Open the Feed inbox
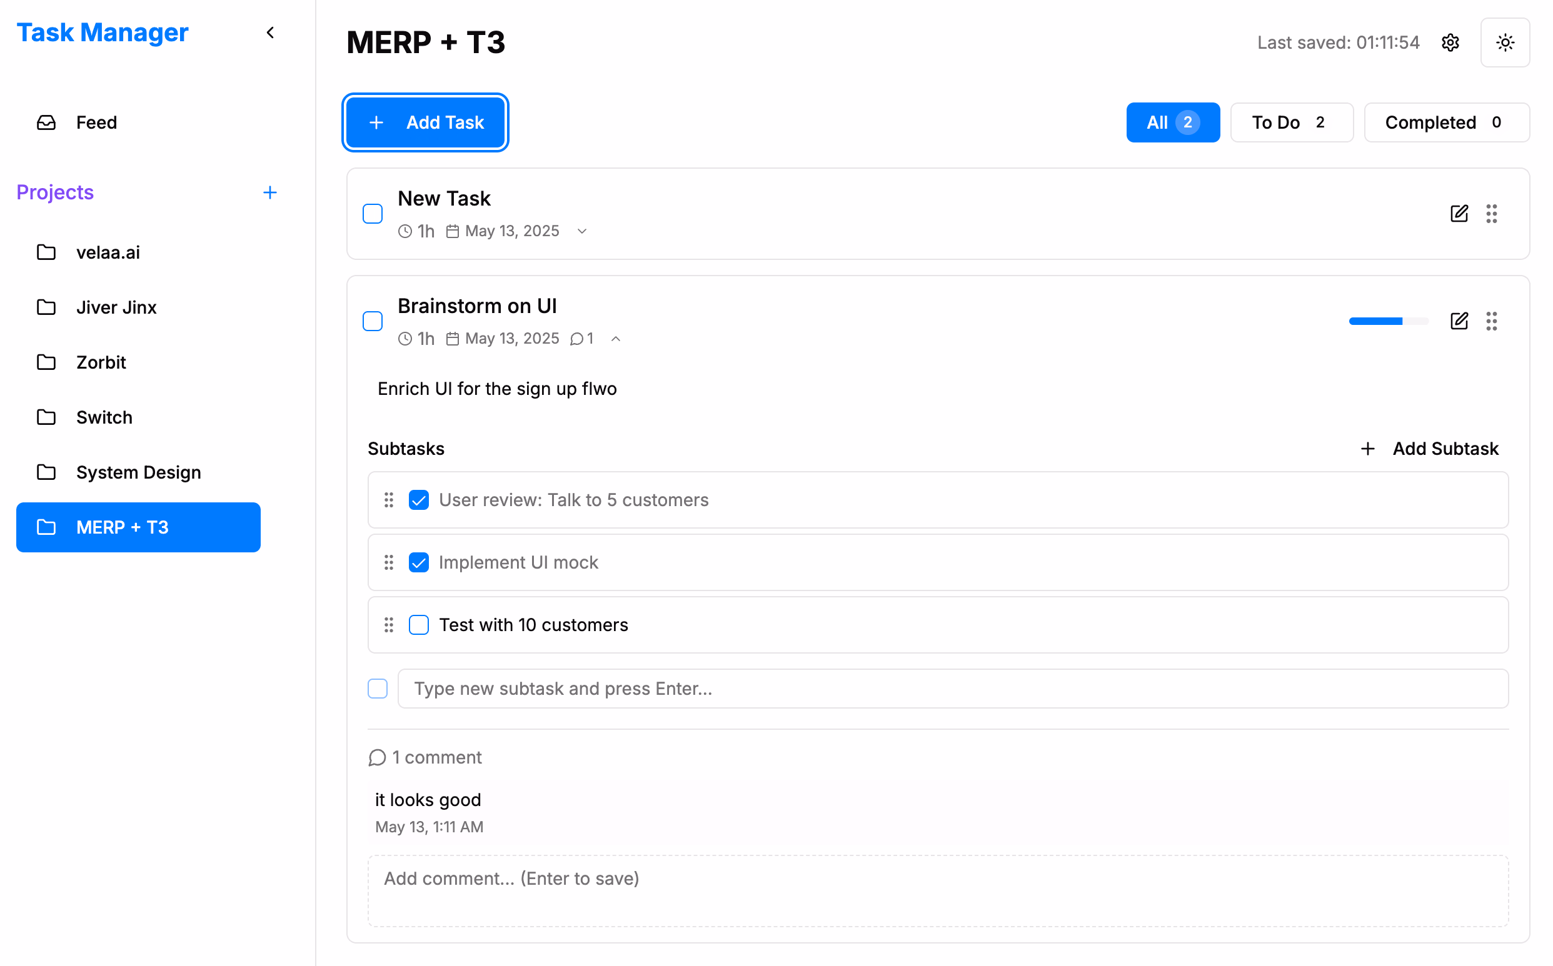This screenshot has height=966, width=1553. pyautogui.click(x=96, y=122)
